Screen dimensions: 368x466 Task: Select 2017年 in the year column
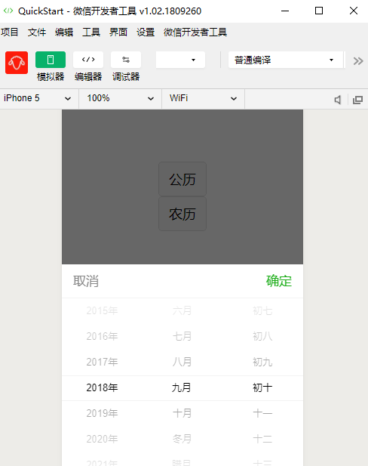tap(102, 362)
